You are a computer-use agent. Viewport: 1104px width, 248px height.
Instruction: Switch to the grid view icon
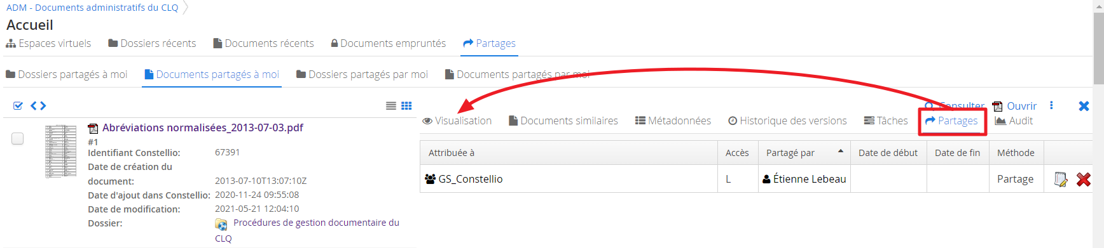[x=406, y=106]
